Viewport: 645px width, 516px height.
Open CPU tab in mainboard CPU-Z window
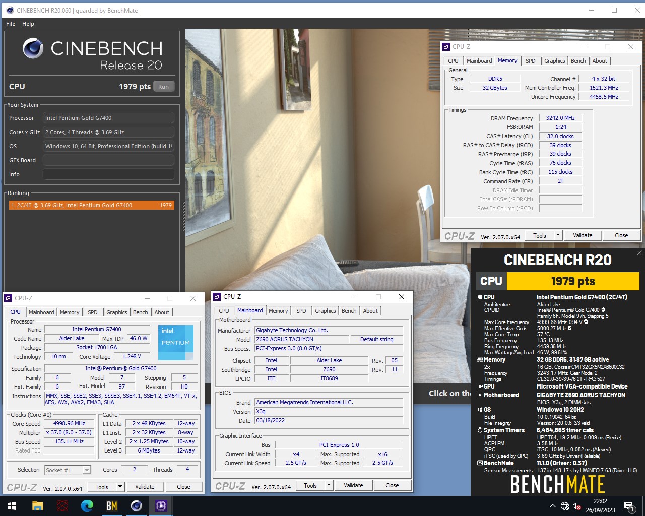224,311
